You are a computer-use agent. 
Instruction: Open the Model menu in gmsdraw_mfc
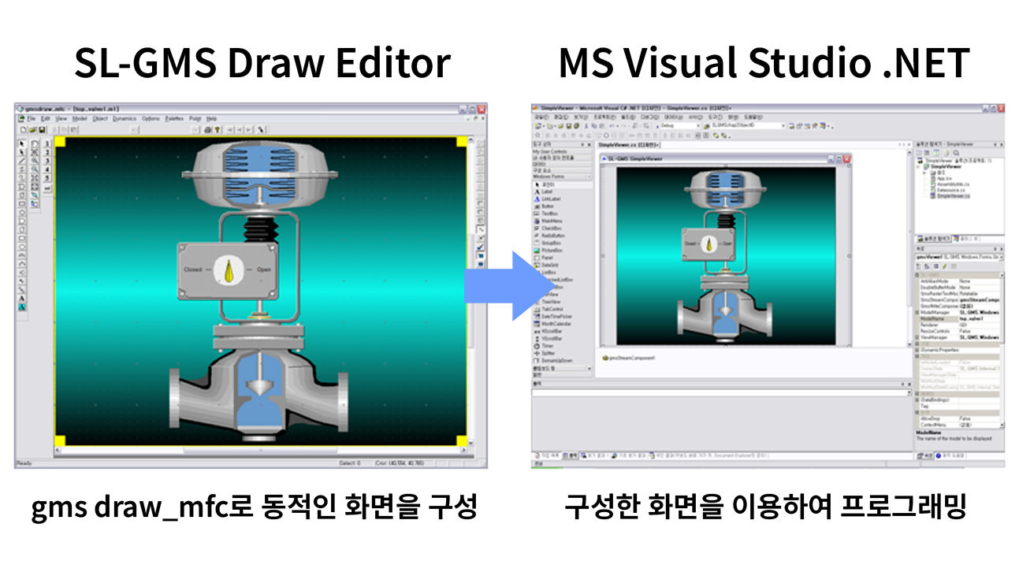(80, 118)
